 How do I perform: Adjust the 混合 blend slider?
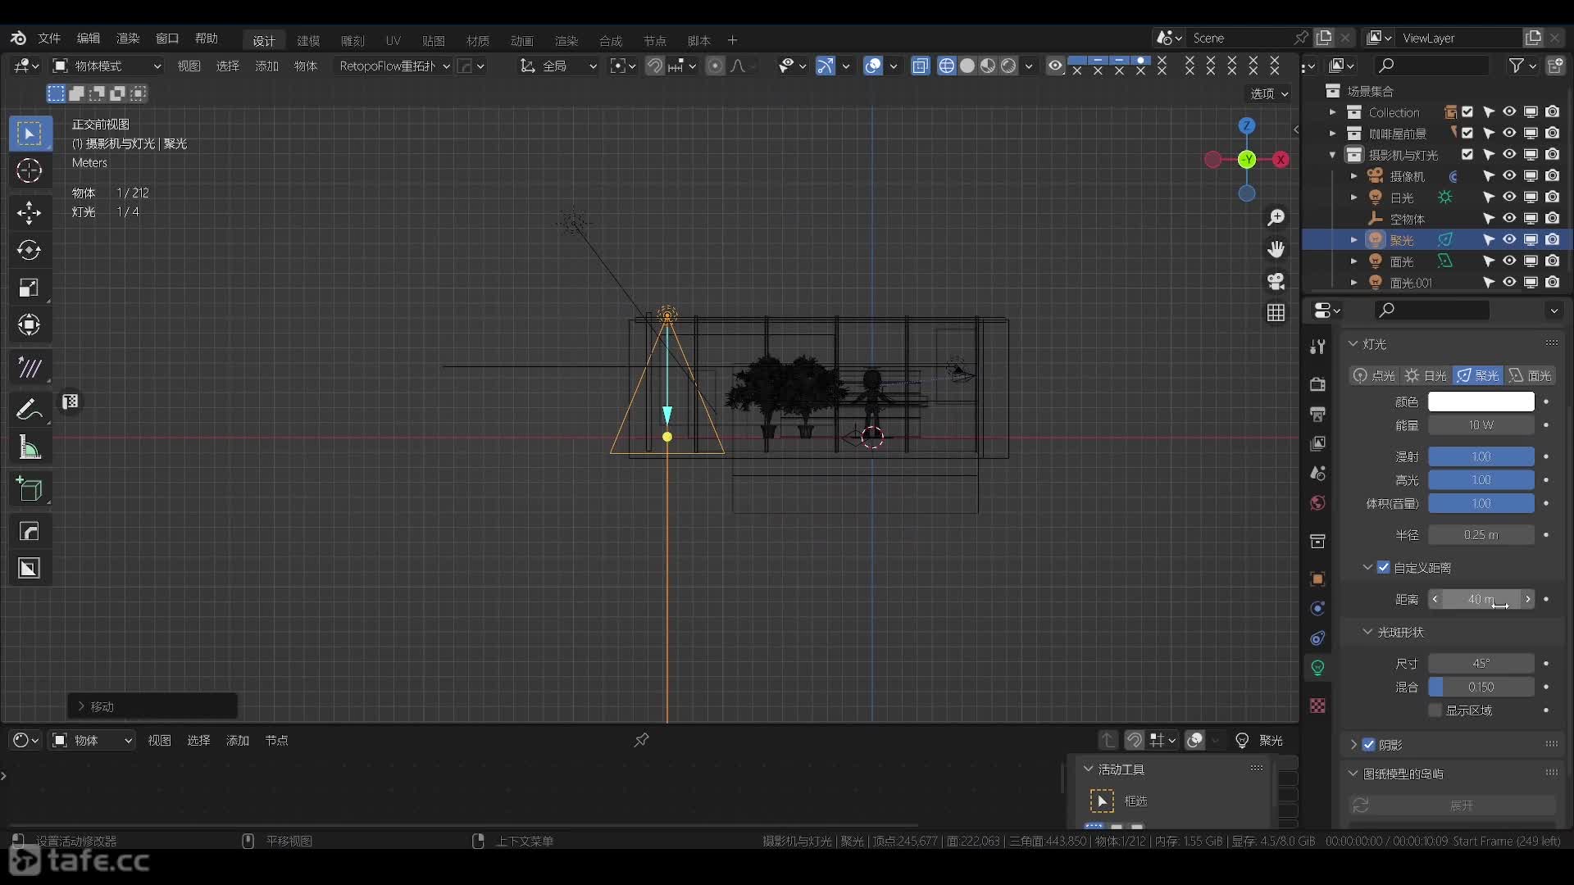(1481, 687)
